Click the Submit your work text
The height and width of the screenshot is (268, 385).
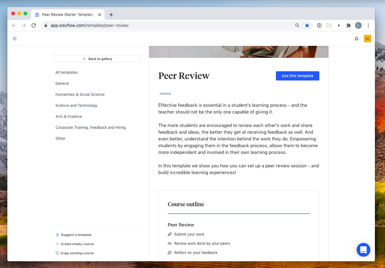click(x=189, y=234)
